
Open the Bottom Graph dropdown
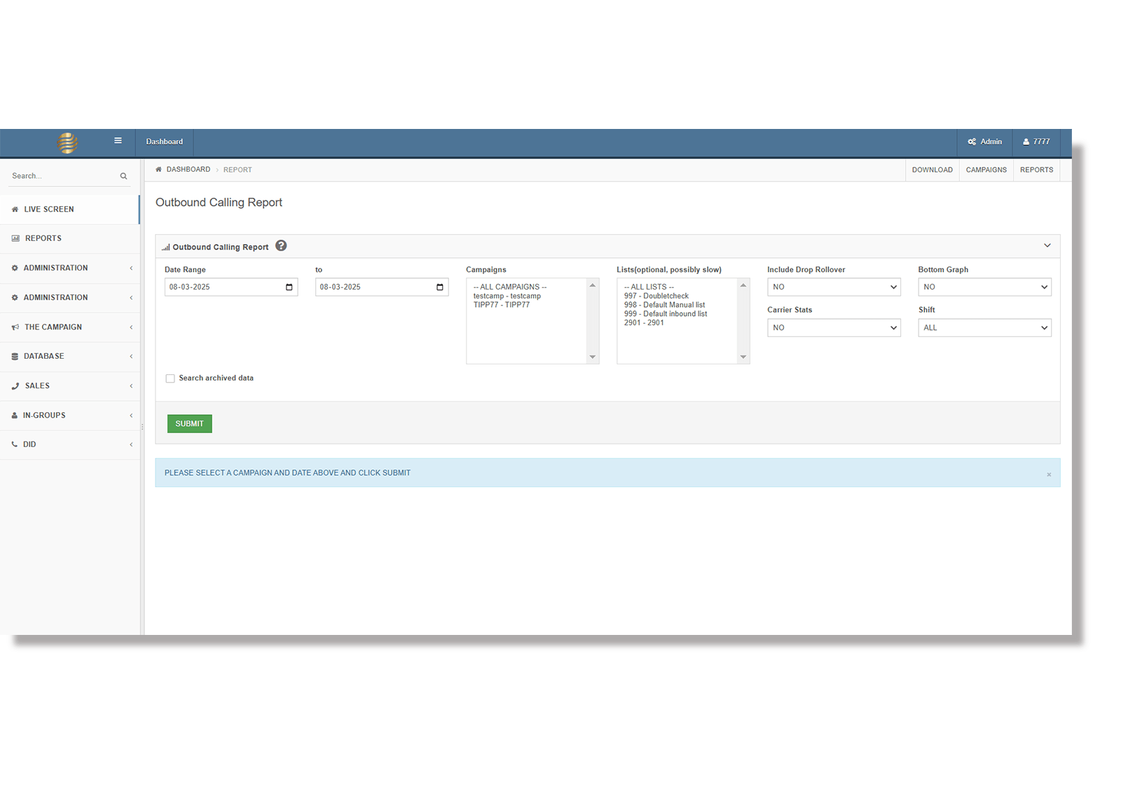[984, 287]
